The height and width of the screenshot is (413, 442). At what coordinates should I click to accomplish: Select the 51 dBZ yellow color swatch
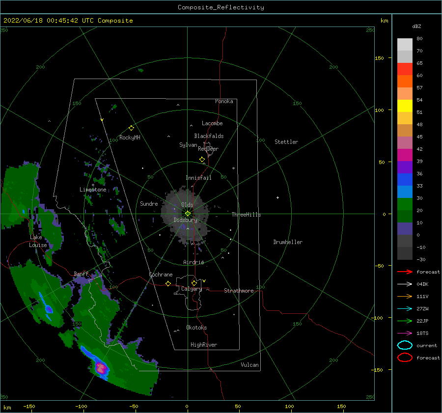click(405, 106)
